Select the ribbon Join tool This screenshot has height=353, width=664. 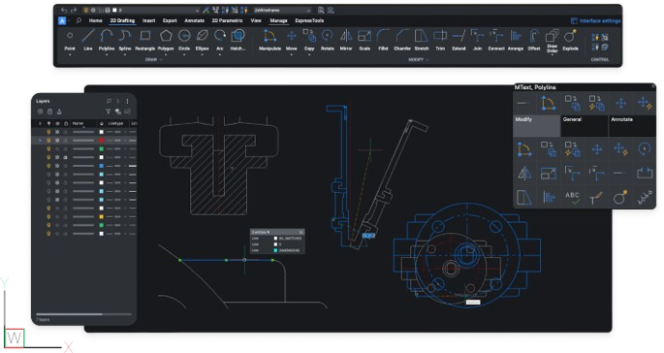477,36
